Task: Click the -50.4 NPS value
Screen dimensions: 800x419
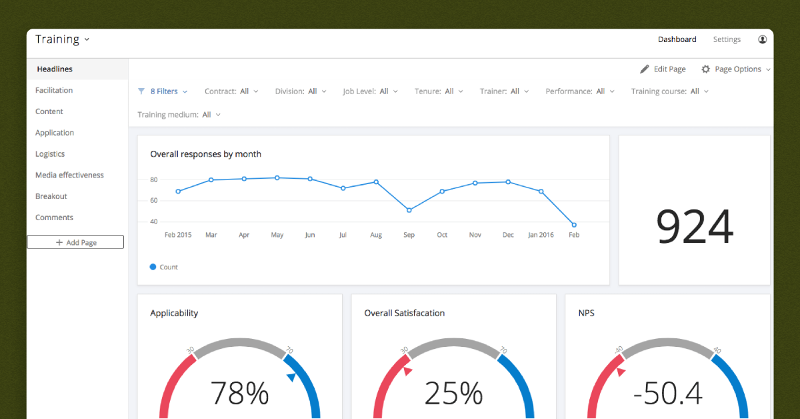Action: [x=668, y=394]
